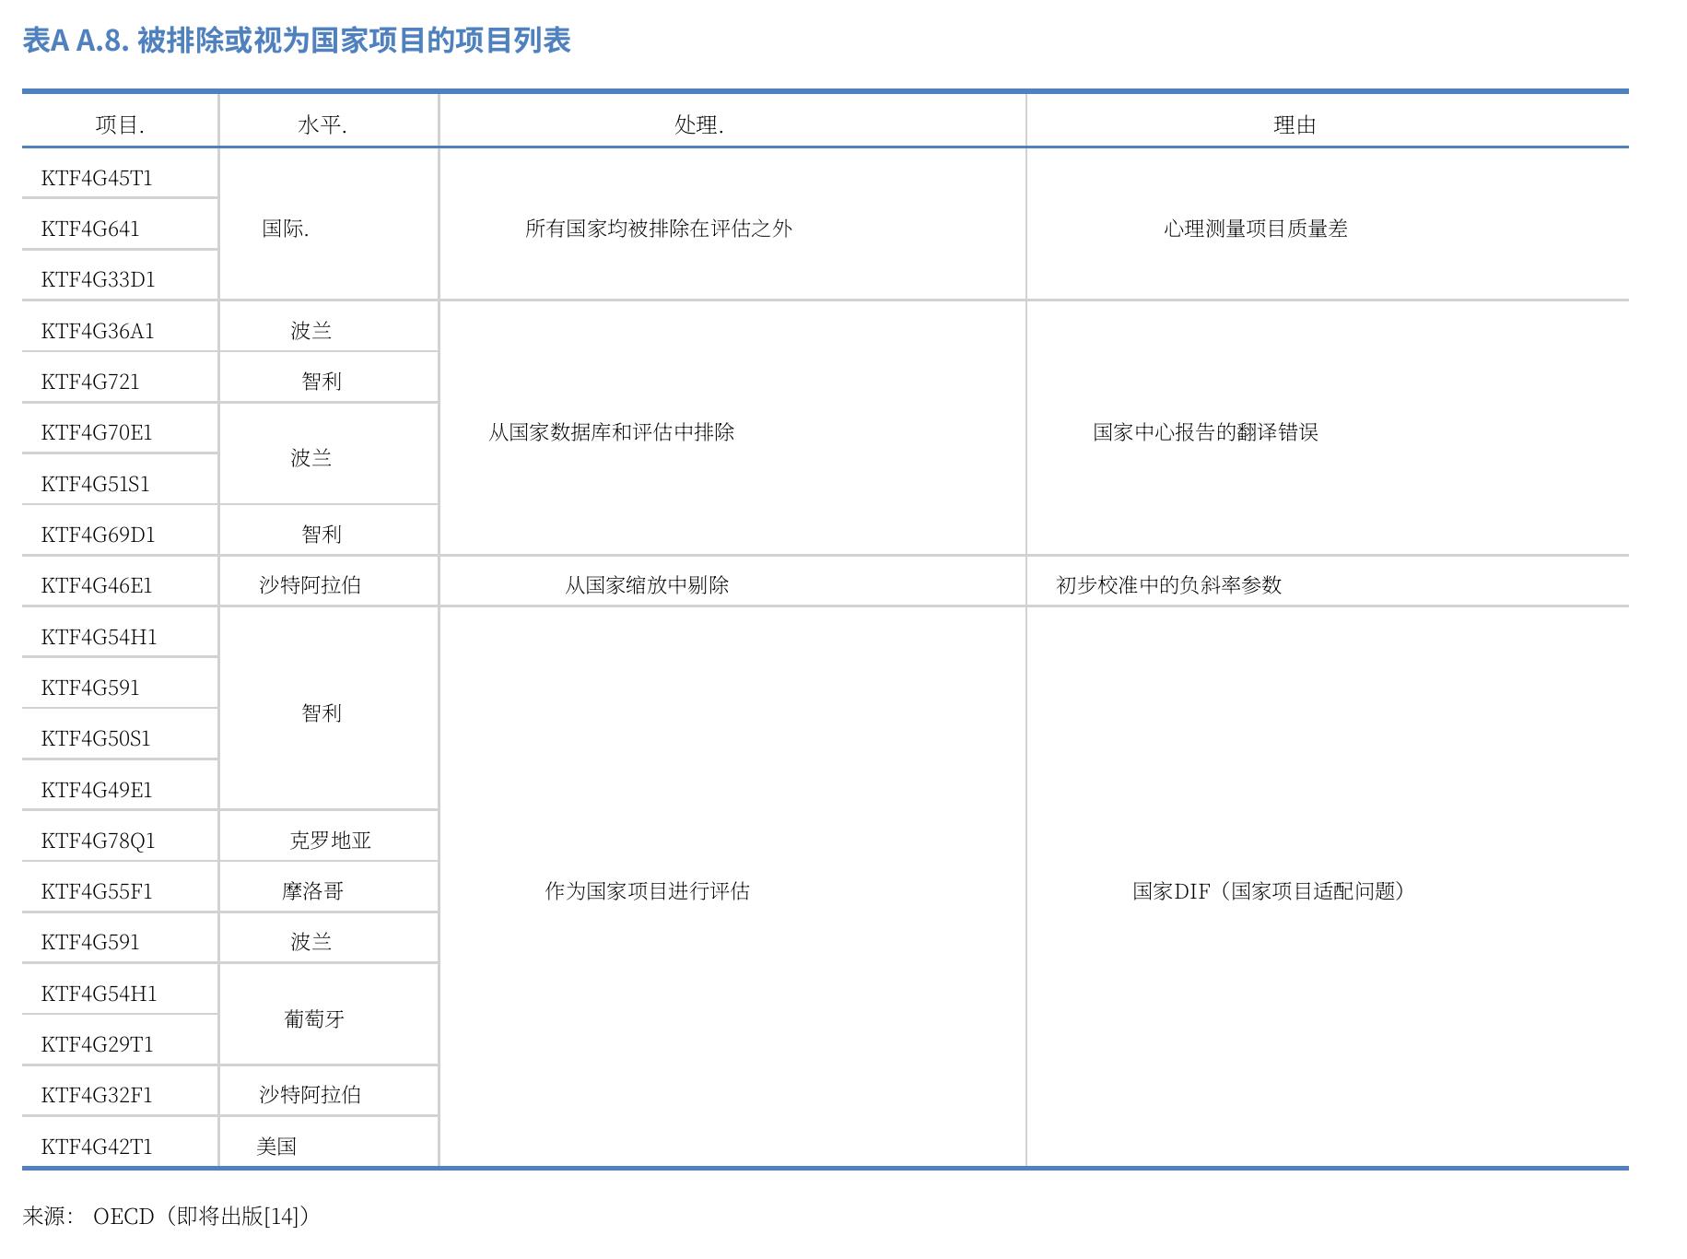Click item code KTF4G33D1

pyautogui.click(x=99, y=279)
